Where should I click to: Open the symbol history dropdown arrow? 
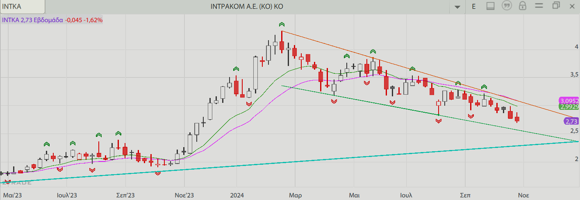[458, 7]
